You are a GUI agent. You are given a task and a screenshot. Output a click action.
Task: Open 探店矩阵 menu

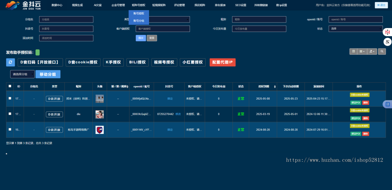pyautogui.click(x=200, y=5)
